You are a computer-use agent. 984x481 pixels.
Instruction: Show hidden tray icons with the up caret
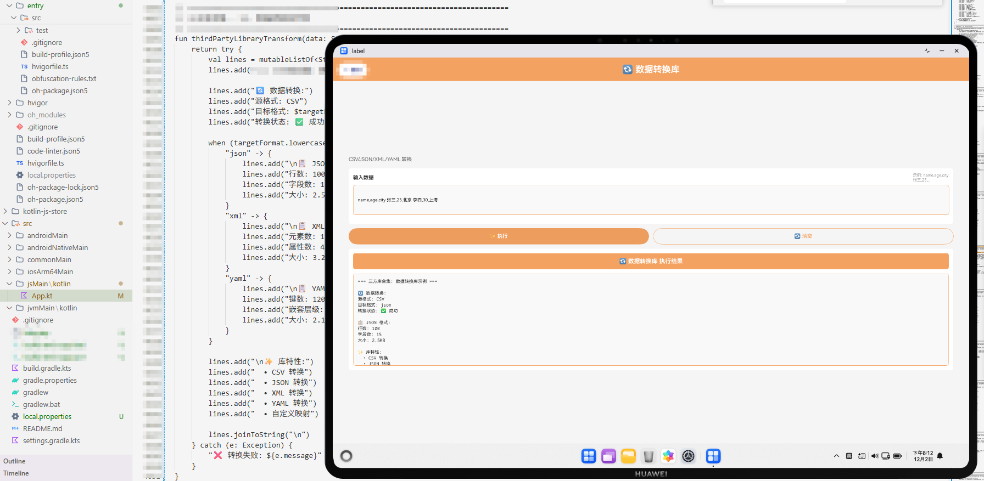coord(836,456)
